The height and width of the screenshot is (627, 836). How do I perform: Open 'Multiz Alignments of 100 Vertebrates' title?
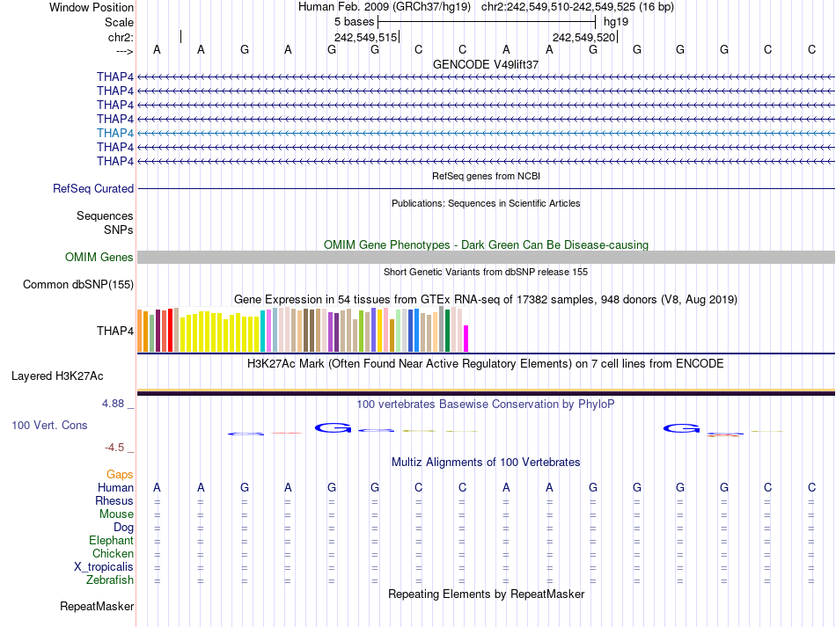[486, 463]
